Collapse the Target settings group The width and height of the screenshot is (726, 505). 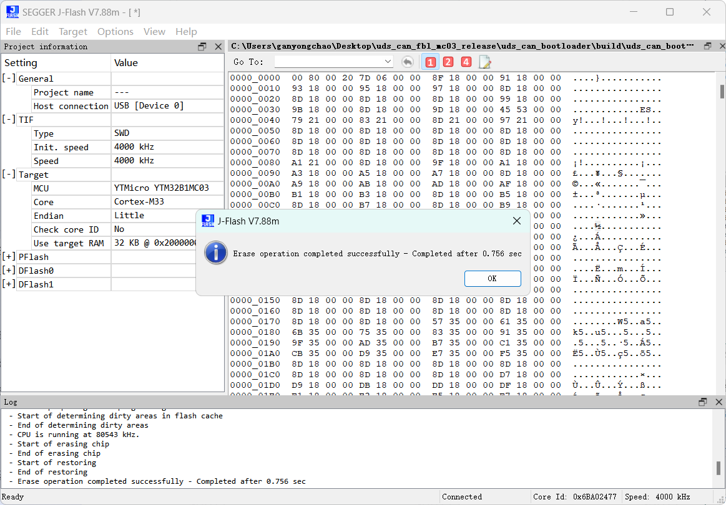coord(9,175)
